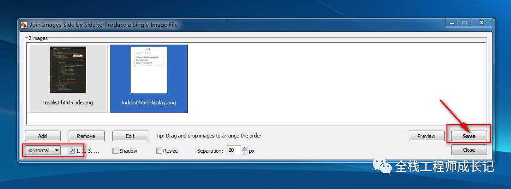Focus the Separation value field

(x=234, y=150)
